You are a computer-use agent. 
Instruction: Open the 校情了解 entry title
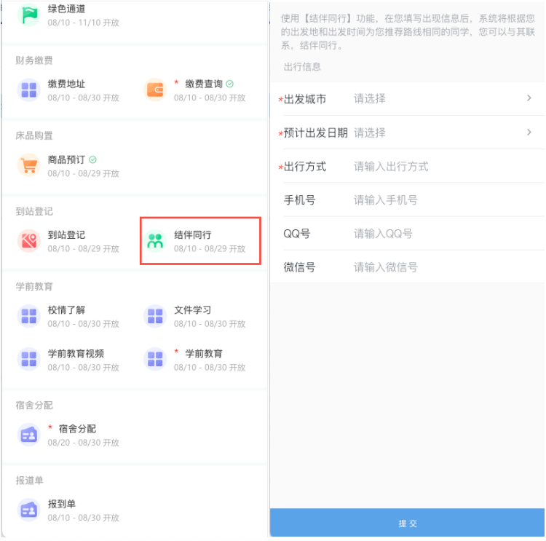click(66, 310)
